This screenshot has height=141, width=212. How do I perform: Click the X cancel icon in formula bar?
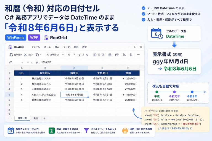[28, 62]
